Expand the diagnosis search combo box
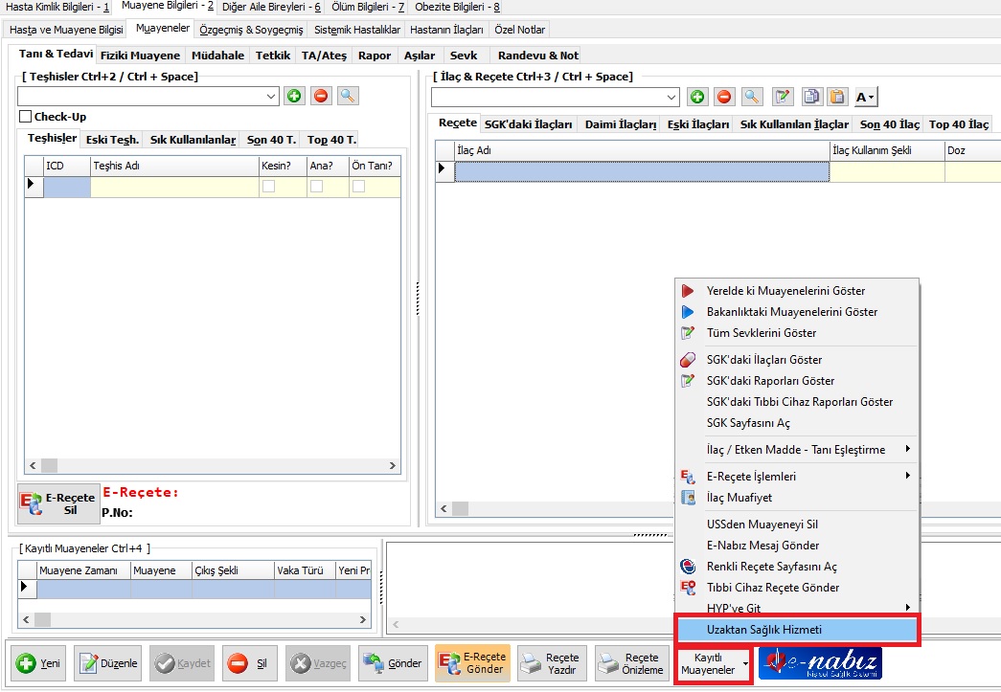The height and width of the screenshot is (692, 1001). tap(270, 96)
